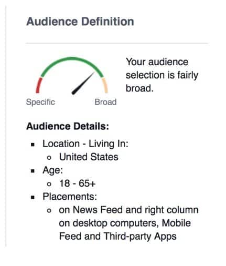The image size is (226, 266).
Task: Click 'on News Feed and right column' text
Action: pos(128,210)
